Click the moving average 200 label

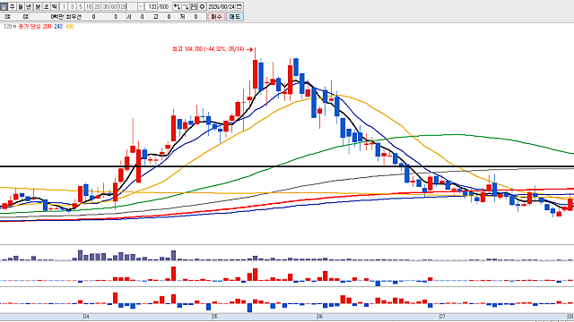[x=47, y=27]
